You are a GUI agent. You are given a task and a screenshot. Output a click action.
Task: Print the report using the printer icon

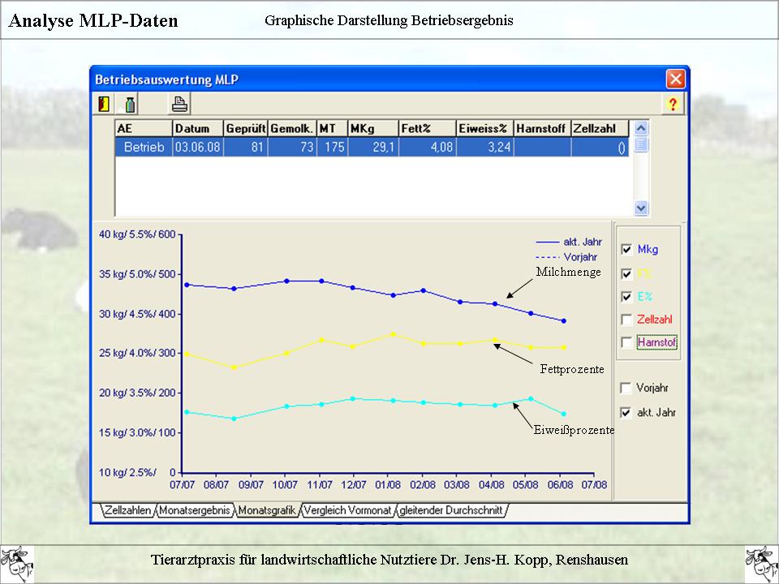tap(179, 104)
